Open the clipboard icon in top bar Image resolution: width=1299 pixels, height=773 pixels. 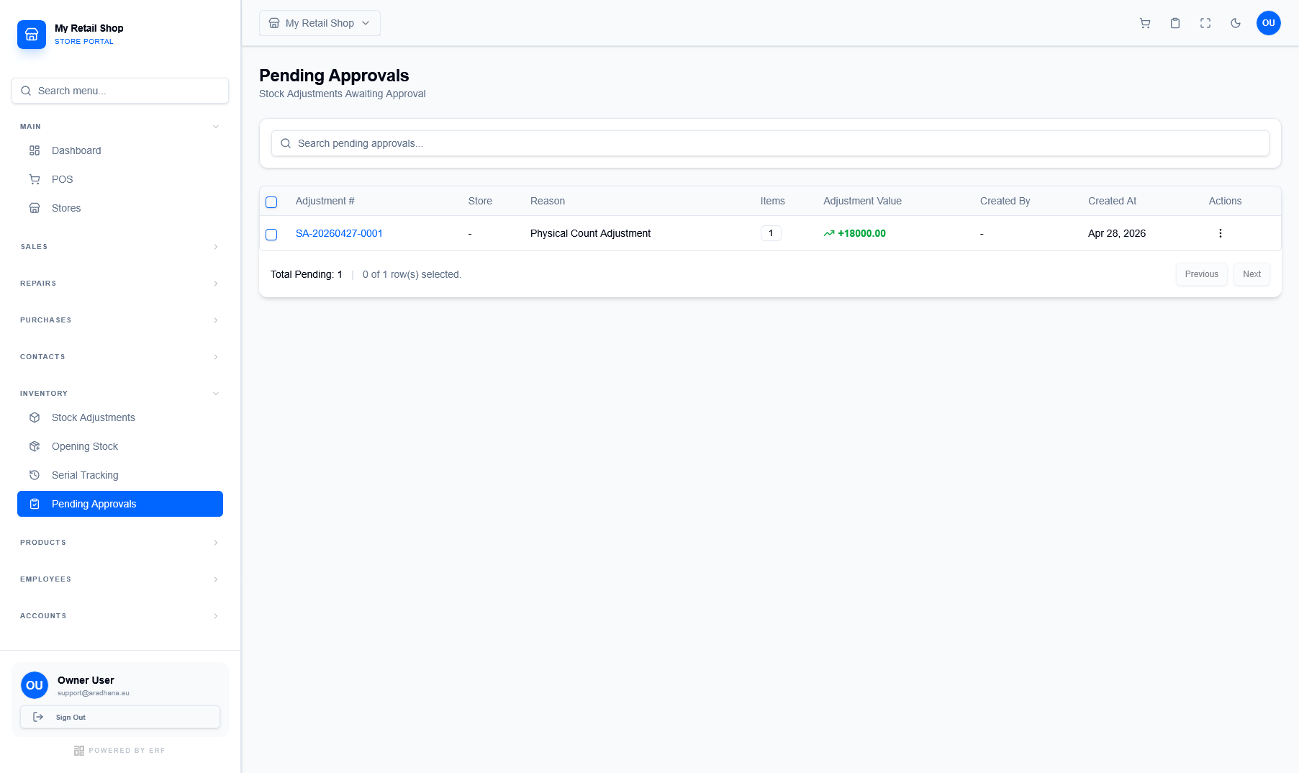click(1175, 23)
